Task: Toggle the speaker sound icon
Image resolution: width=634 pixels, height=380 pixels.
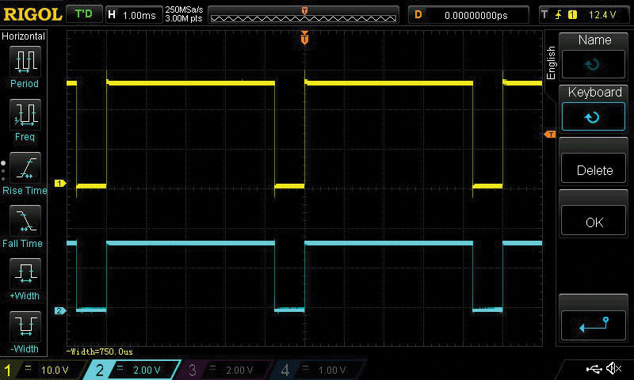Action: 613,369
